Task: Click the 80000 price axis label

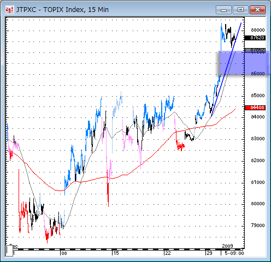Action: click(x=258, y=204)
